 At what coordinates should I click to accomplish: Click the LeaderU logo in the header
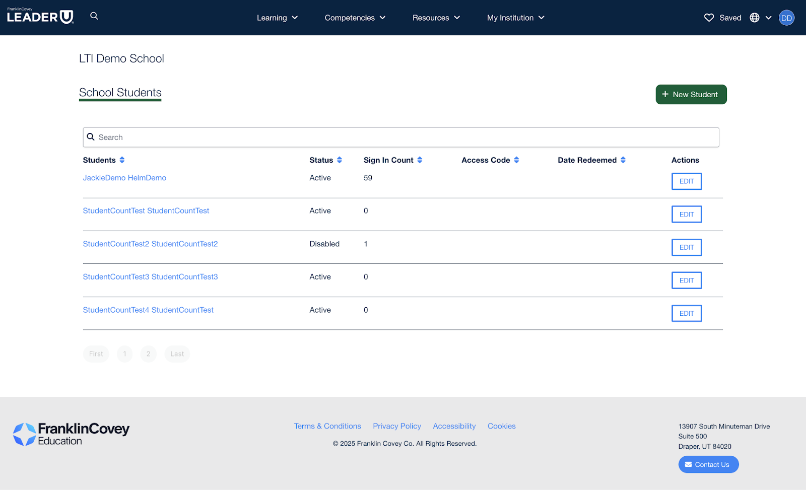[40, 17]
